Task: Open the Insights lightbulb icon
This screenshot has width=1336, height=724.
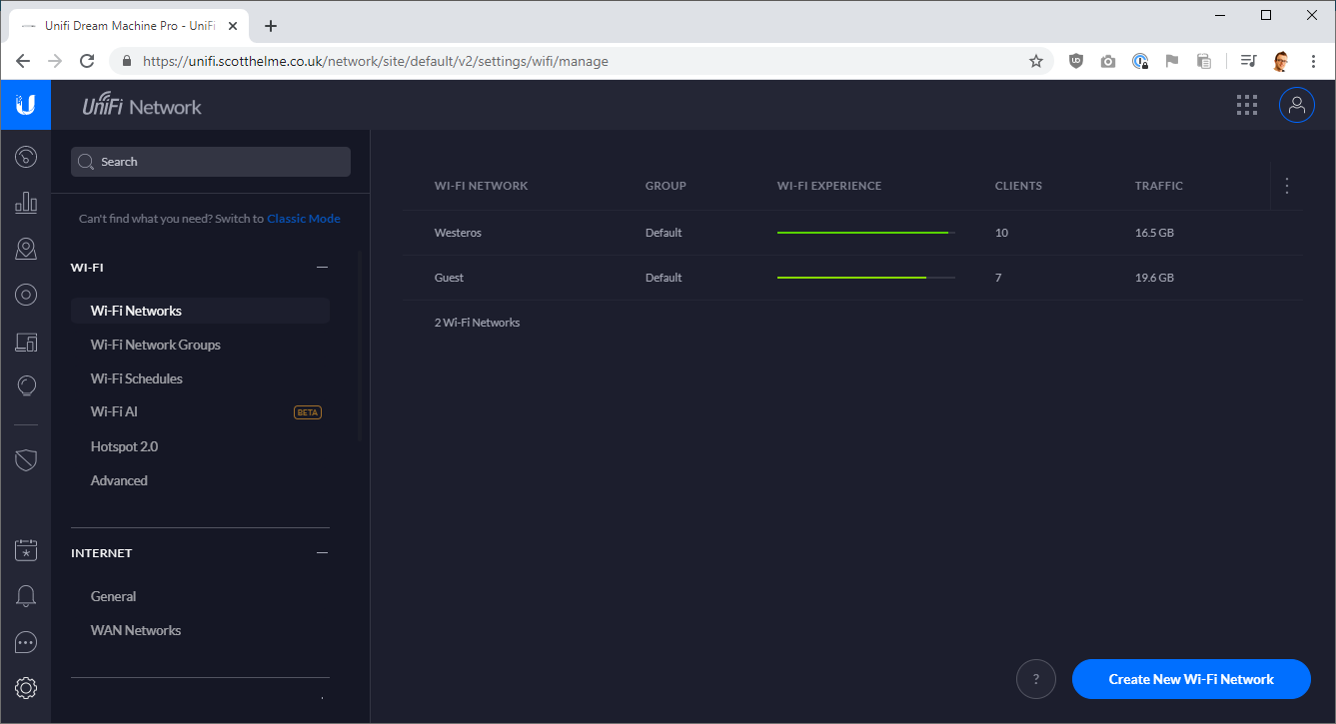Action: [26, 386]
